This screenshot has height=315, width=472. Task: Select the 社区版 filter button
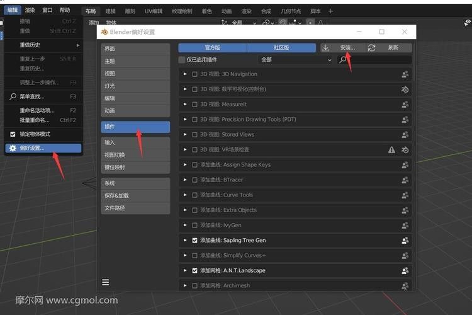(x=281, y=48)
